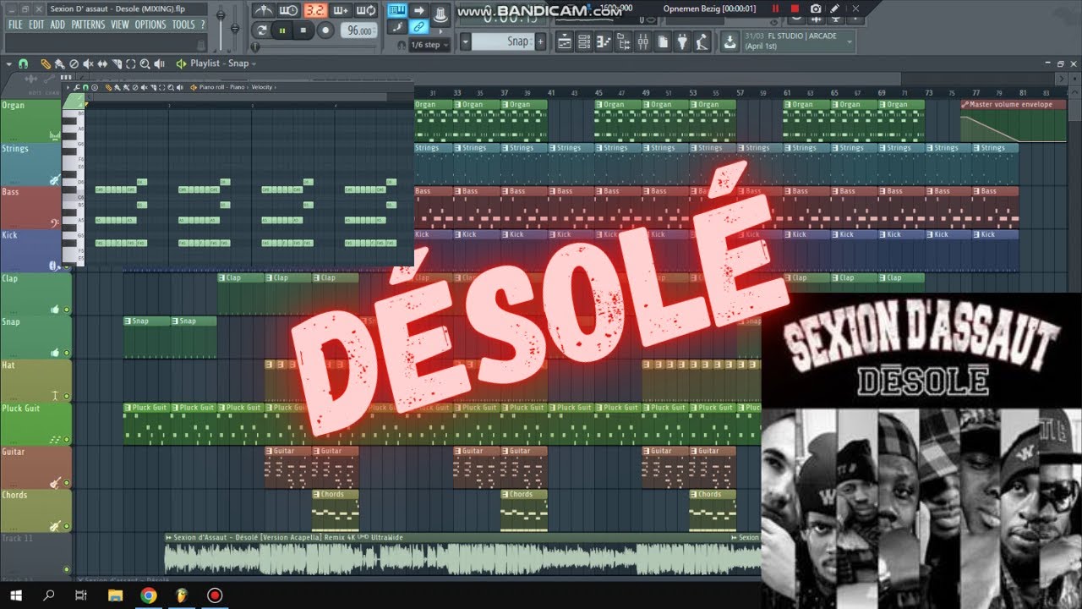Image resolution: width=1082 pixels, height=609 pixels.
Task: Select the Master volume envelope automation clip
Action: (x=1014, y=120)
